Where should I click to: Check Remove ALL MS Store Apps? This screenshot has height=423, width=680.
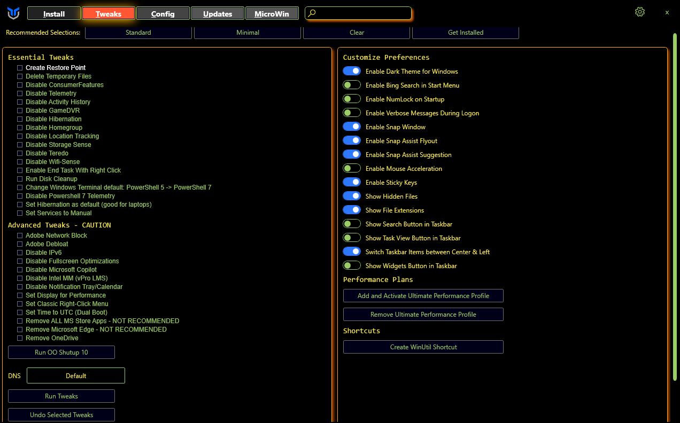click(x=20, y=321)
